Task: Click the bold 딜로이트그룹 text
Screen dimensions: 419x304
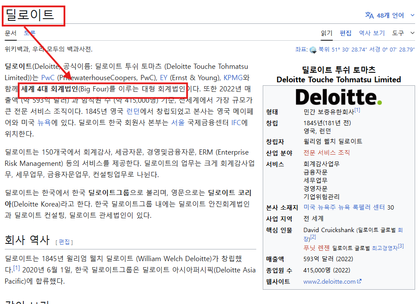Action: coord(109,193)
